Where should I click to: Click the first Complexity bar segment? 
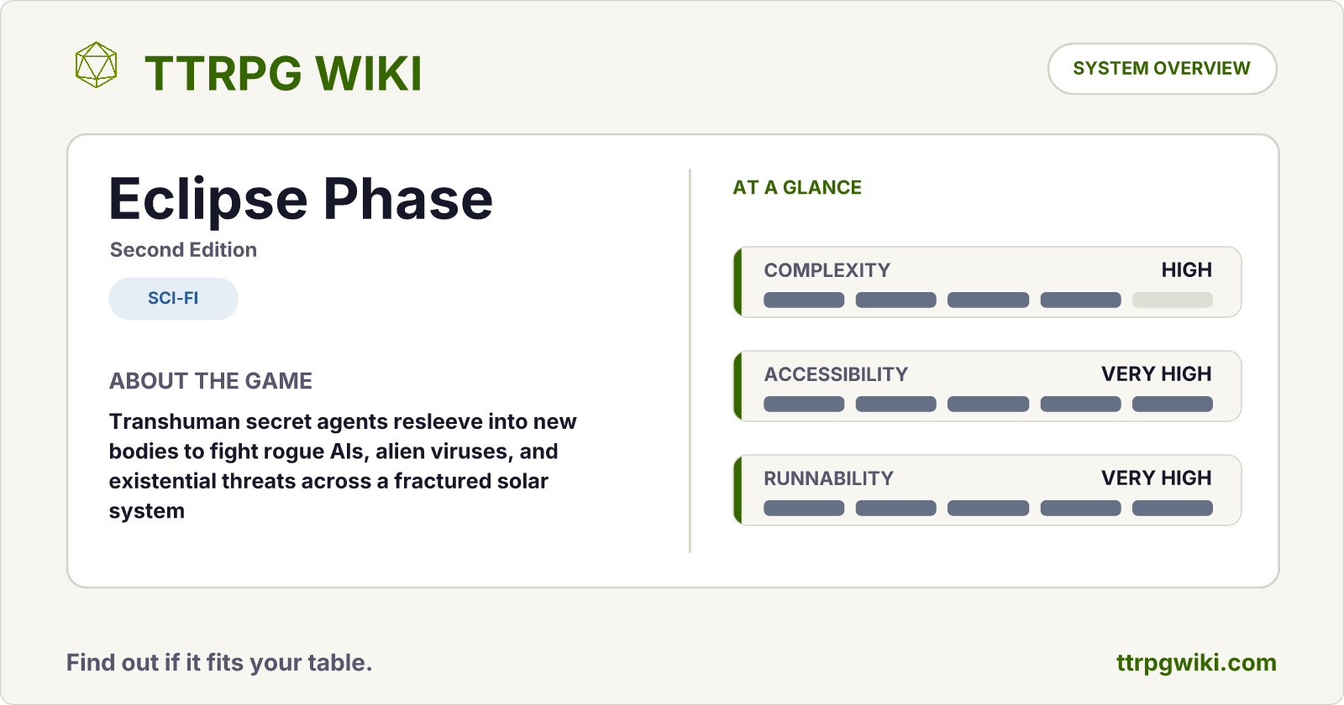[804, 300]
